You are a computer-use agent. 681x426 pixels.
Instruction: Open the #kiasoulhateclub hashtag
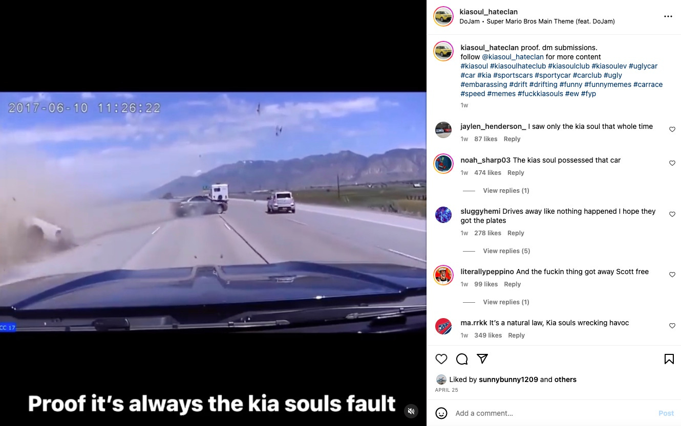[x=518, y=66]
